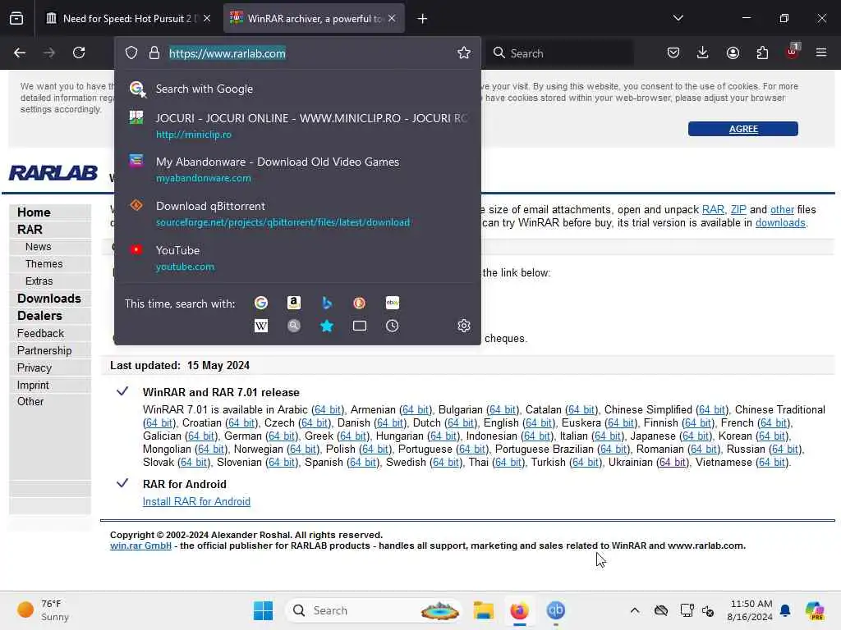Search this time with eBay icon
841x630 pixels.
coord(392,303)
